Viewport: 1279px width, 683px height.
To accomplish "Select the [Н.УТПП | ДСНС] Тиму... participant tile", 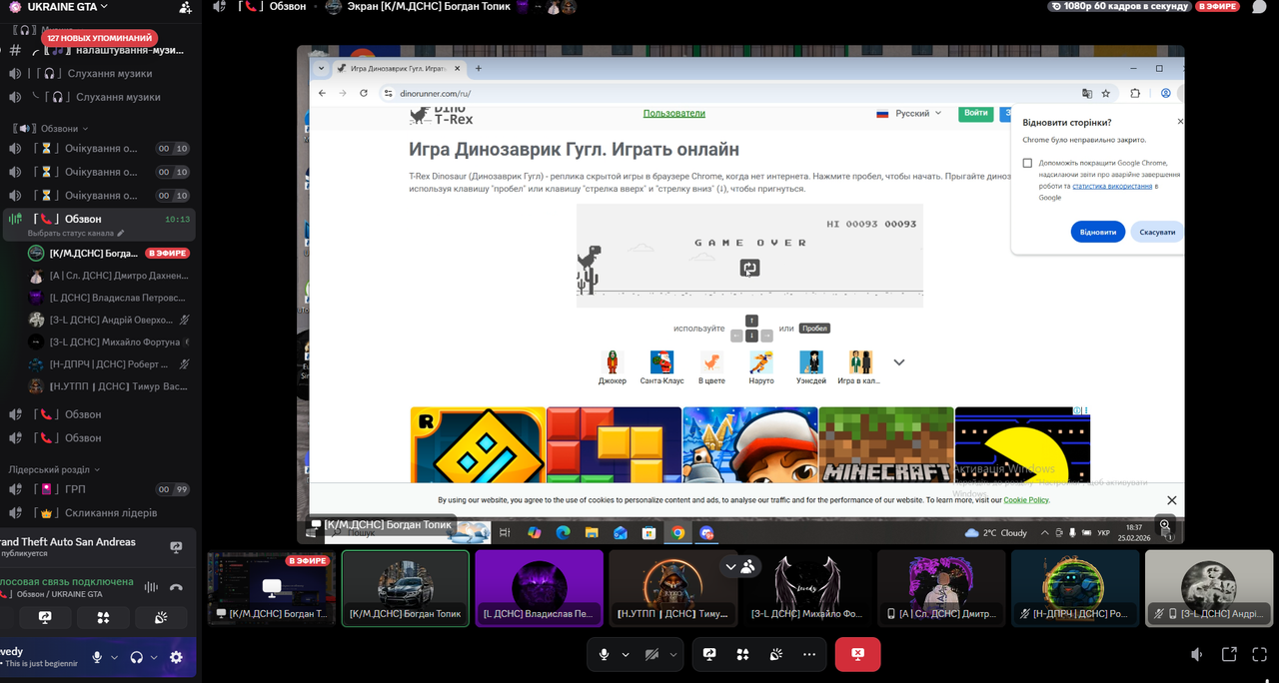I will [673, 588].
